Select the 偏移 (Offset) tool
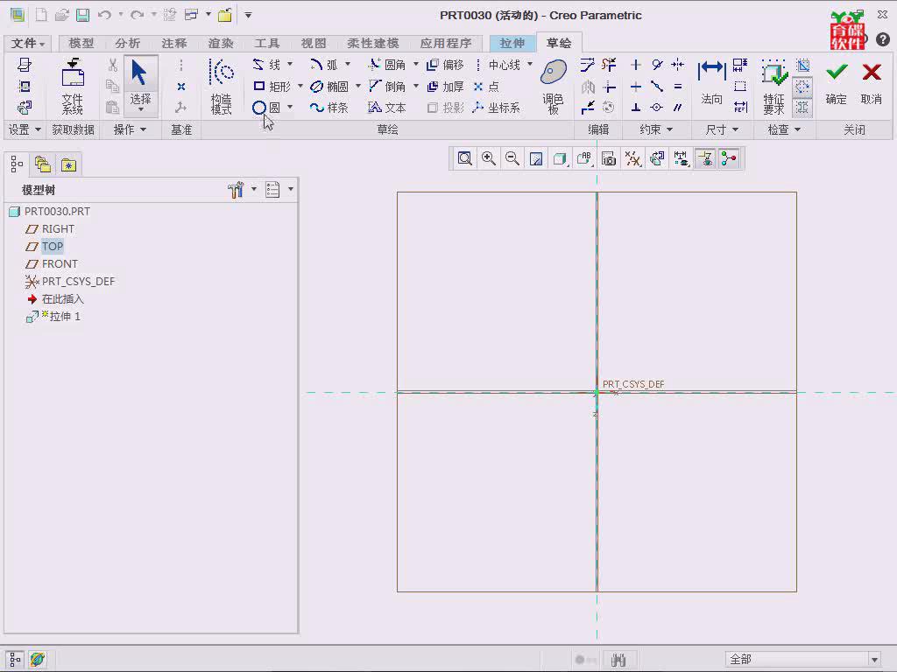This screenshot has width=897, height=672. click(x=445, y=65)
